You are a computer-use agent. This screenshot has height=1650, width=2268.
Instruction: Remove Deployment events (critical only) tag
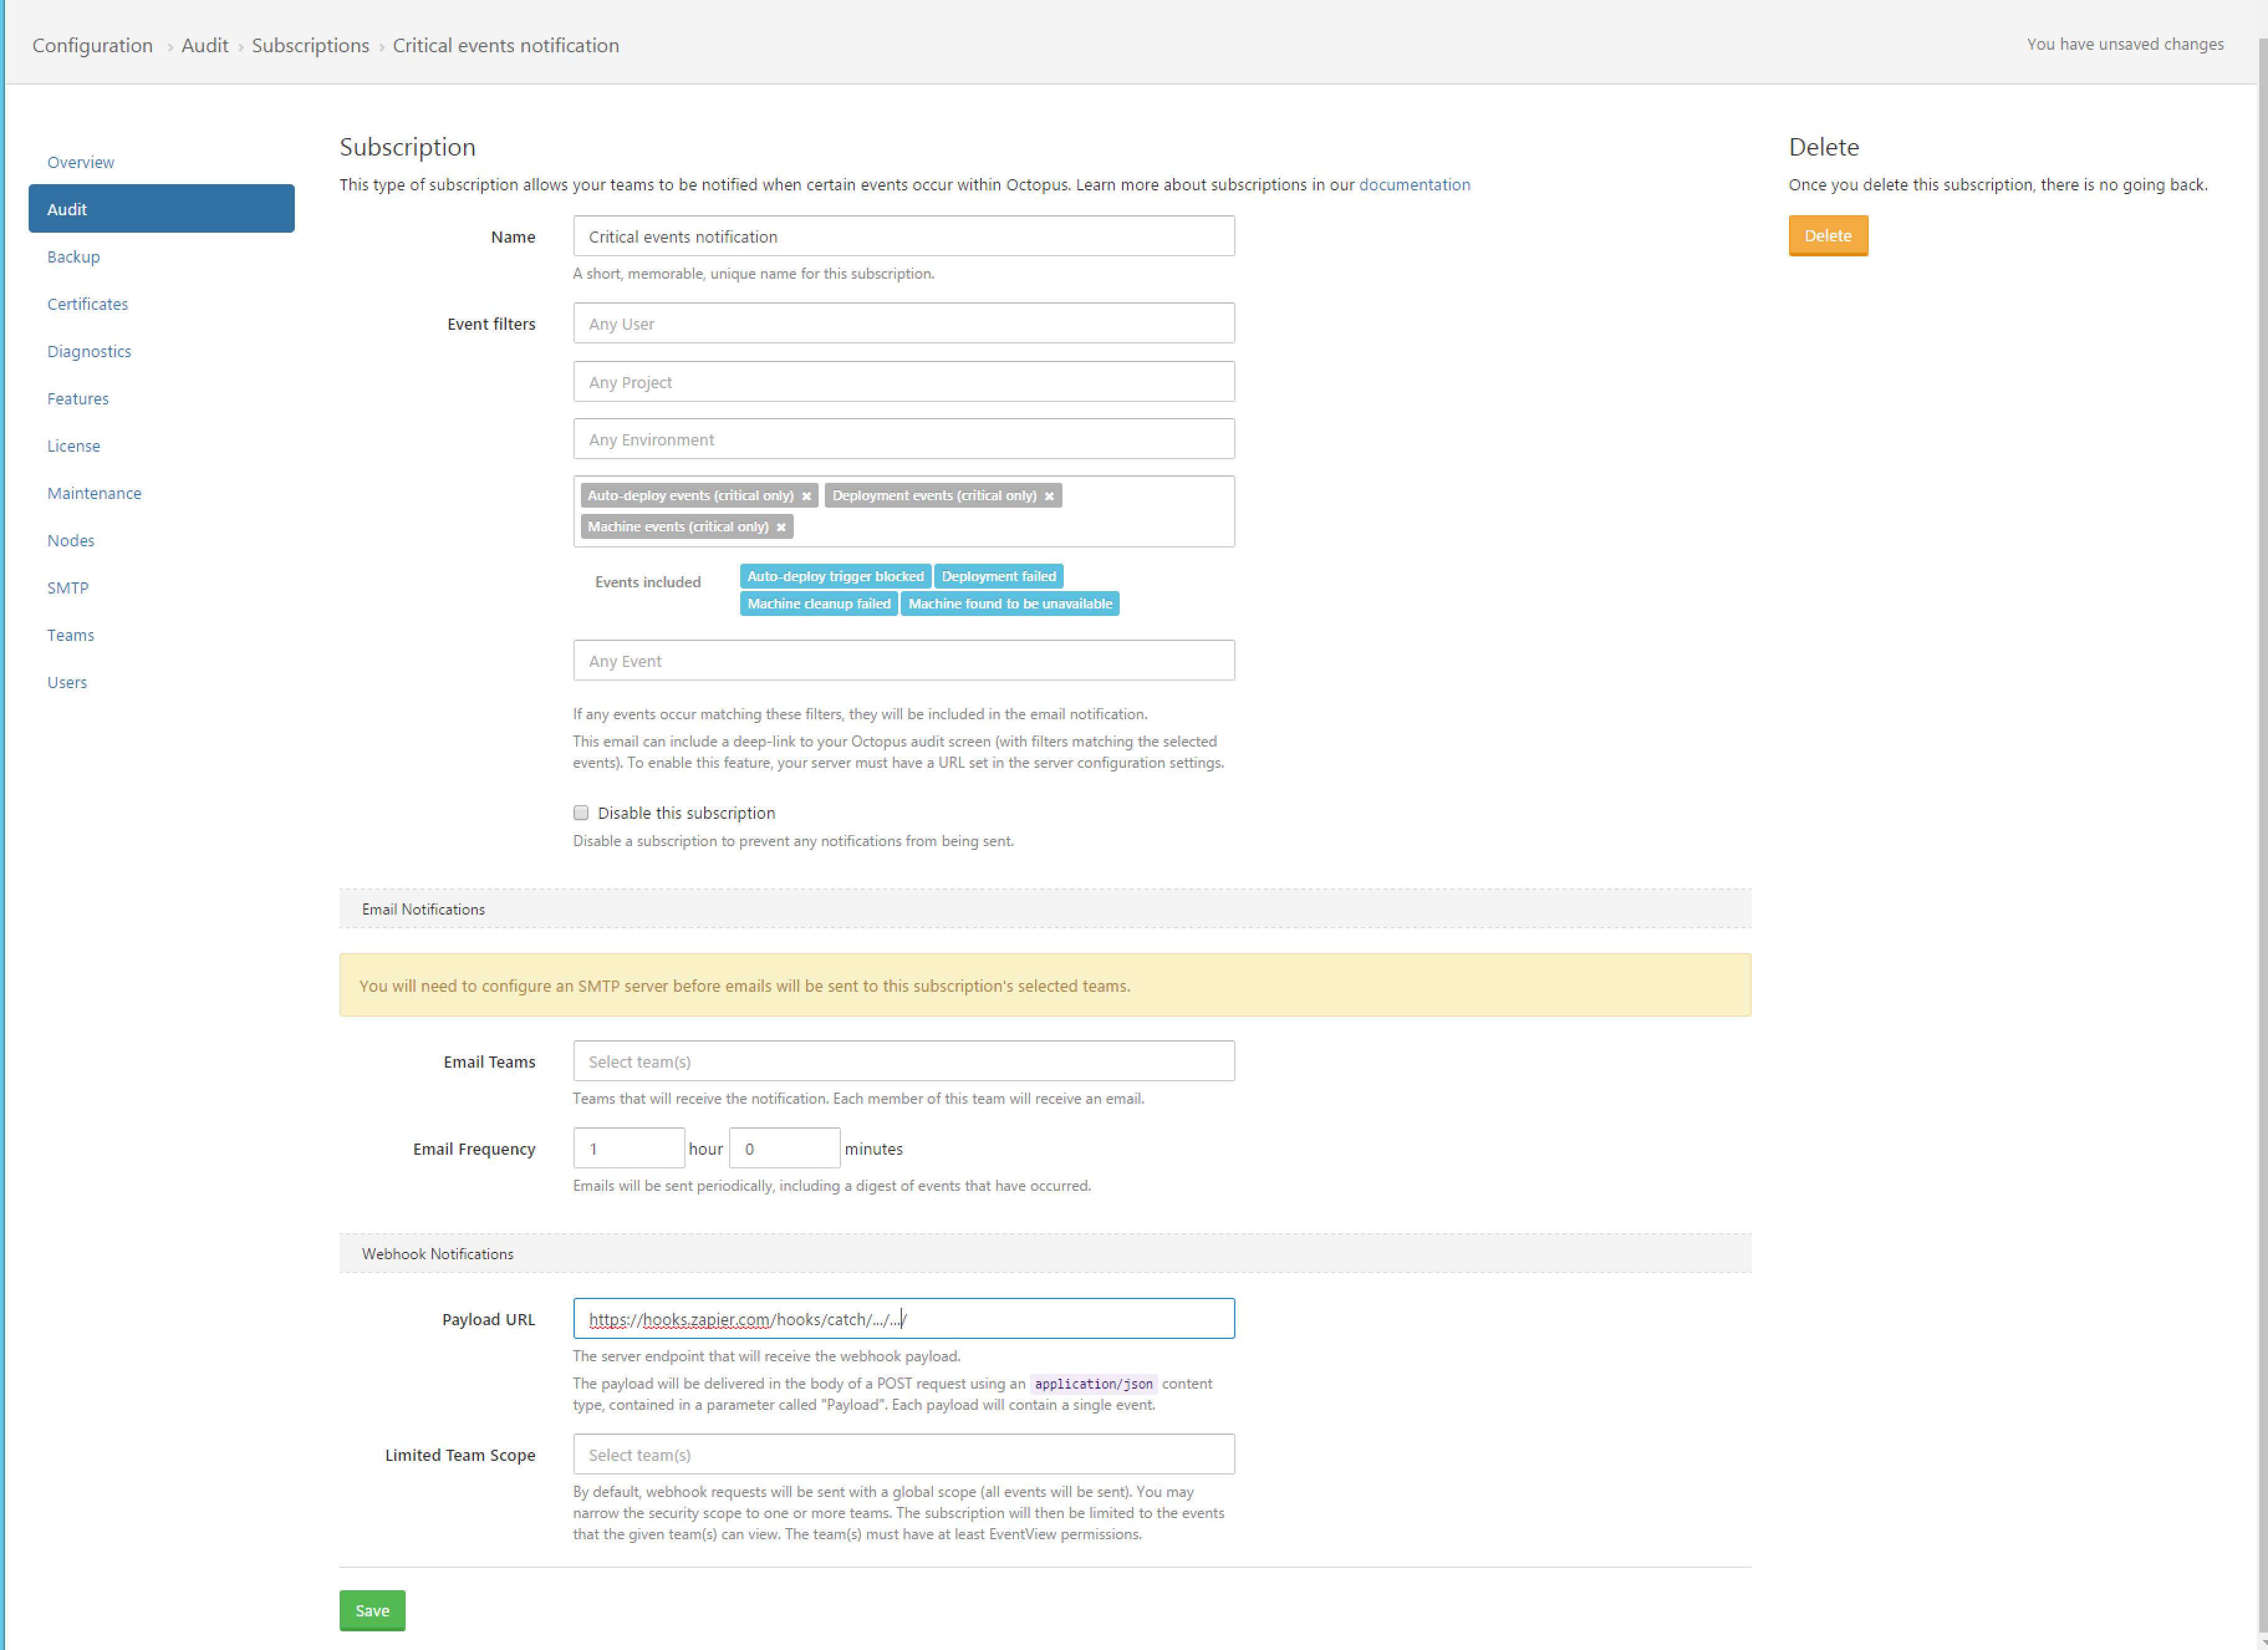coord(1049,496)
